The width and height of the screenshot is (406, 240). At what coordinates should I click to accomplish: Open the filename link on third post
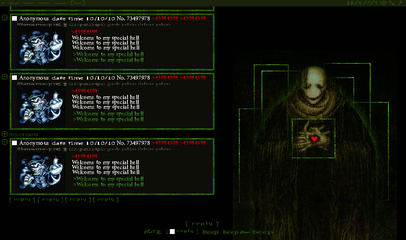(39, 149)
